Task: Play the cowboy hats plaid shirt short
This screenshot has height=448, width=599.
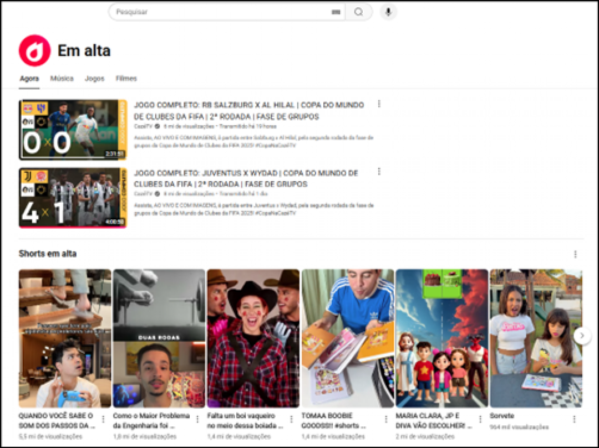Action: pos(253,338)
